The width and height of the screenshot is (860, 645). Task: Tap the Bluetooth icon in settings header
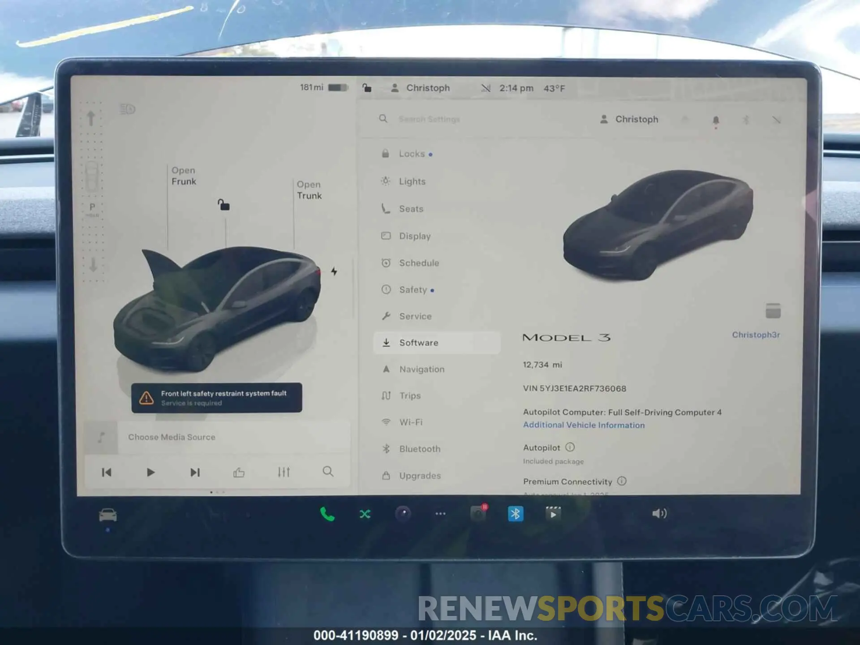pos(746,120)
